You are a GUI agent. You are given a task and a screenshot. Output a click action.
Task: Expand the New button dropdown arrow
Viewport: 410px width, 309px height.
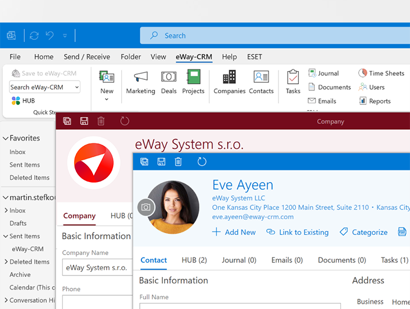(x=107, y=99)
